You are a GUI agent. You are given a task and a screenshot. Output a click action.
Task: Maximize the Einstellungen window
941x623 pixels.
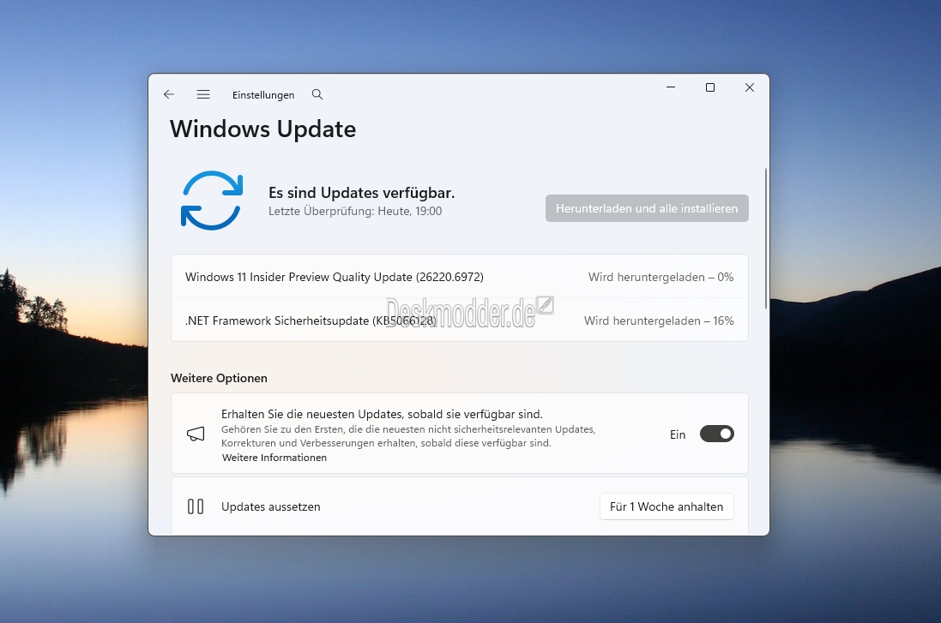click(710, 87)
